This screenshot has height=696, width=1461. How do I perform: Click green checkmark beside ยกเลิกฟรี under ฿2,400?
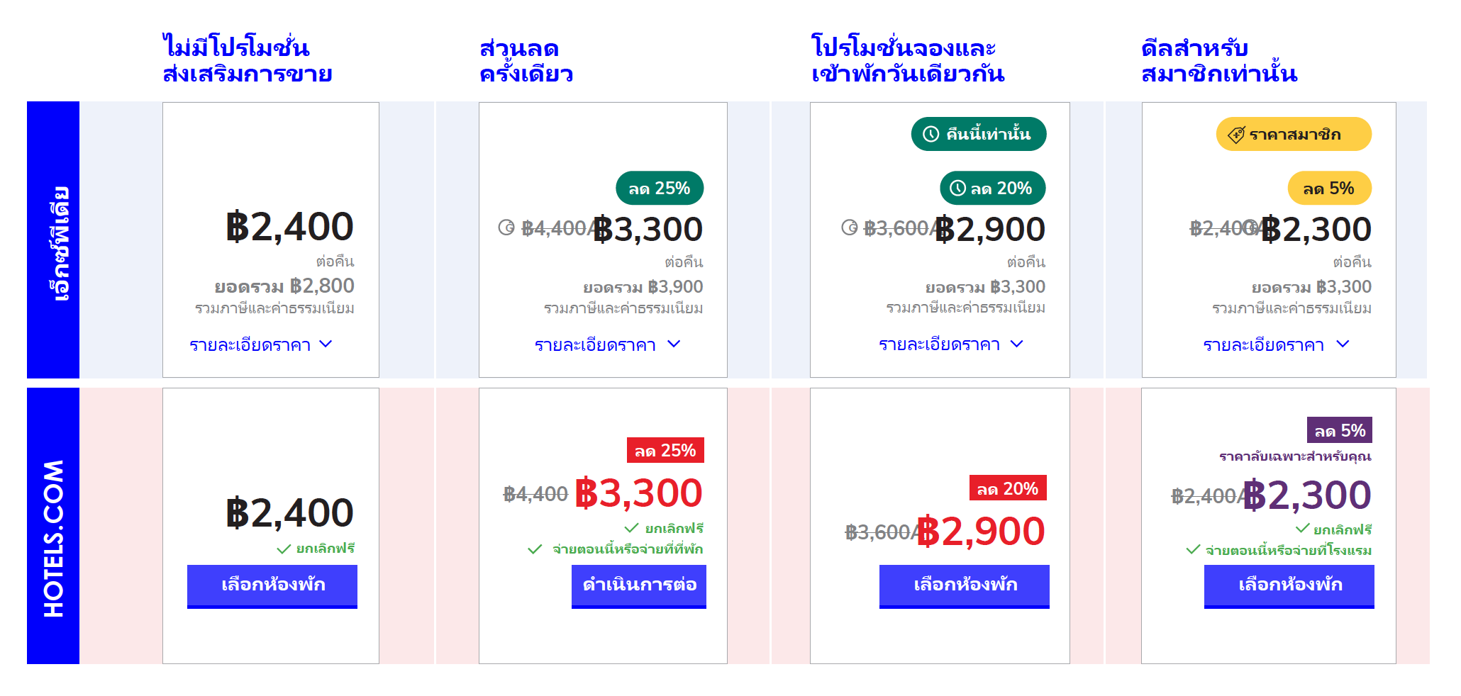284,549
